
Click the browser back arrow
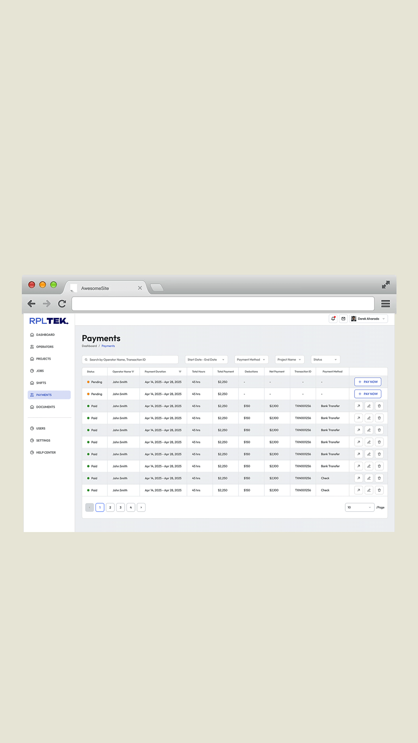coord(32,304)
